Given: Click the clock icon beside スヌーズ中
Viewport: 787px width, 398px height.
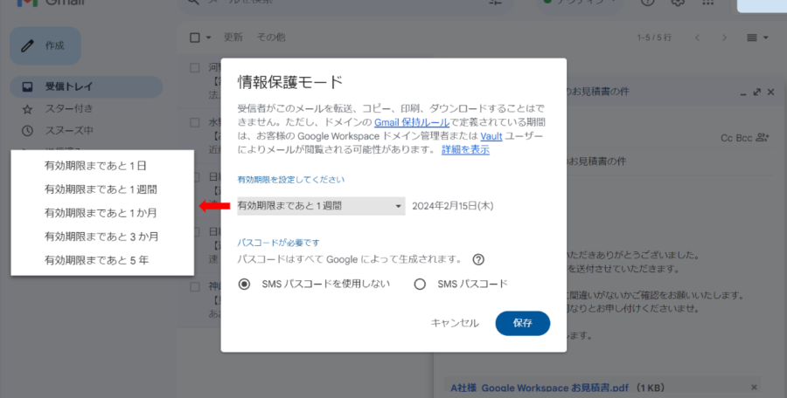Looking at the screenshot, I should tap(28, 131).
